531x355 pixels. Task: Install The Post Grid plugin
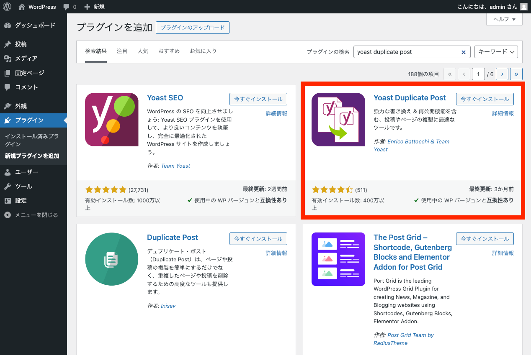click(x=485, y=239)
